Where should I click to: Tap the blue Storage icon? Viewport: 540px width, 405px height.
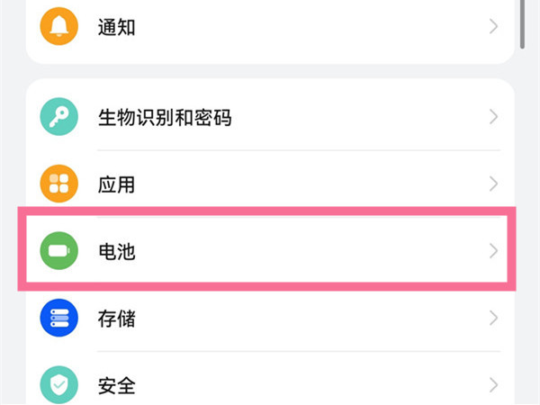[59, 318]
